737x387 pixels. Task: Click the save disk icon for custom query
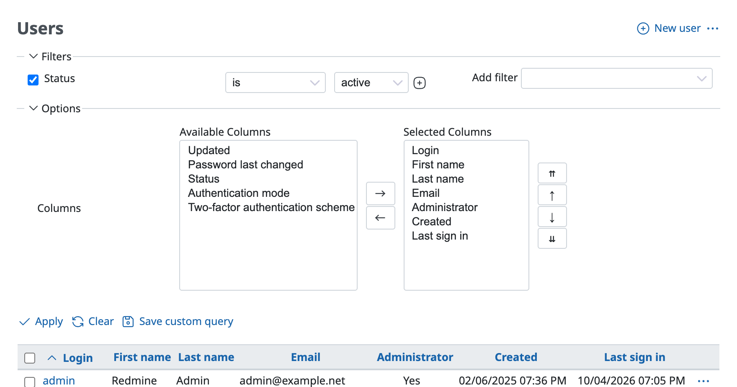(x=128, y=322)
